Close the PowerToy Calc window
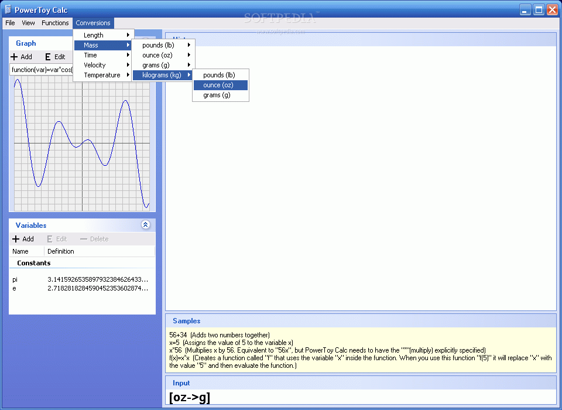This screenshot has width=562, height=410. click(x=552, y=10)
